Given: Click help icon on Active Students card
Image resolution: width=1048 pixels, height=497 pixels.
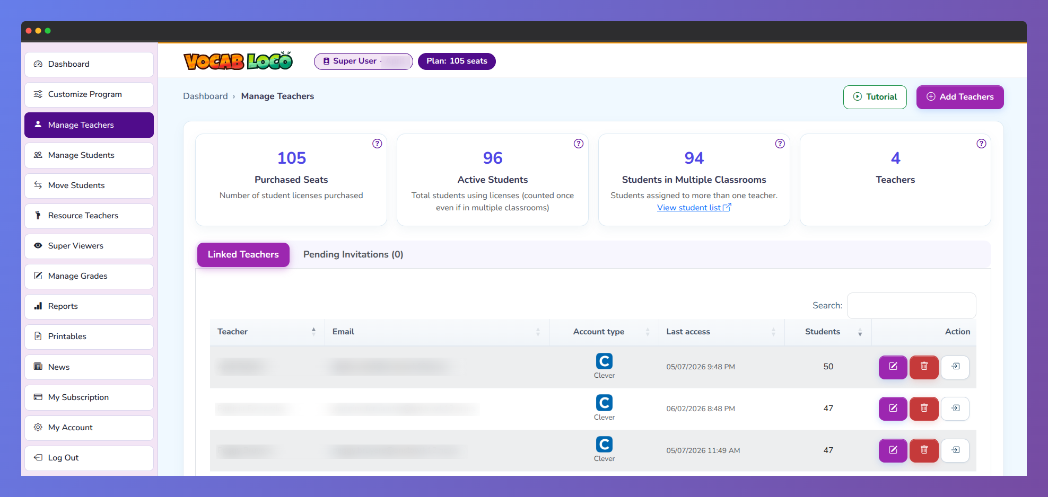Looking at the screenshot, I should pyautogui.click(x=579, y=144).
